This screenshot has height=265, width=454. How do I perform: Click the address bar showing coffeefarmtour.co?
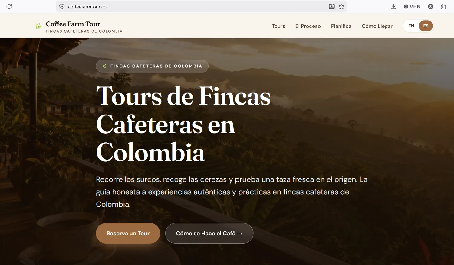click(x=201, y=6)
